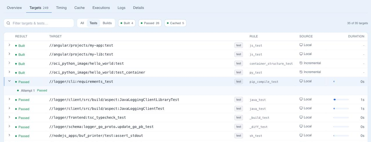Click Incremental icon in hello_world:test row

click(301, 63)
